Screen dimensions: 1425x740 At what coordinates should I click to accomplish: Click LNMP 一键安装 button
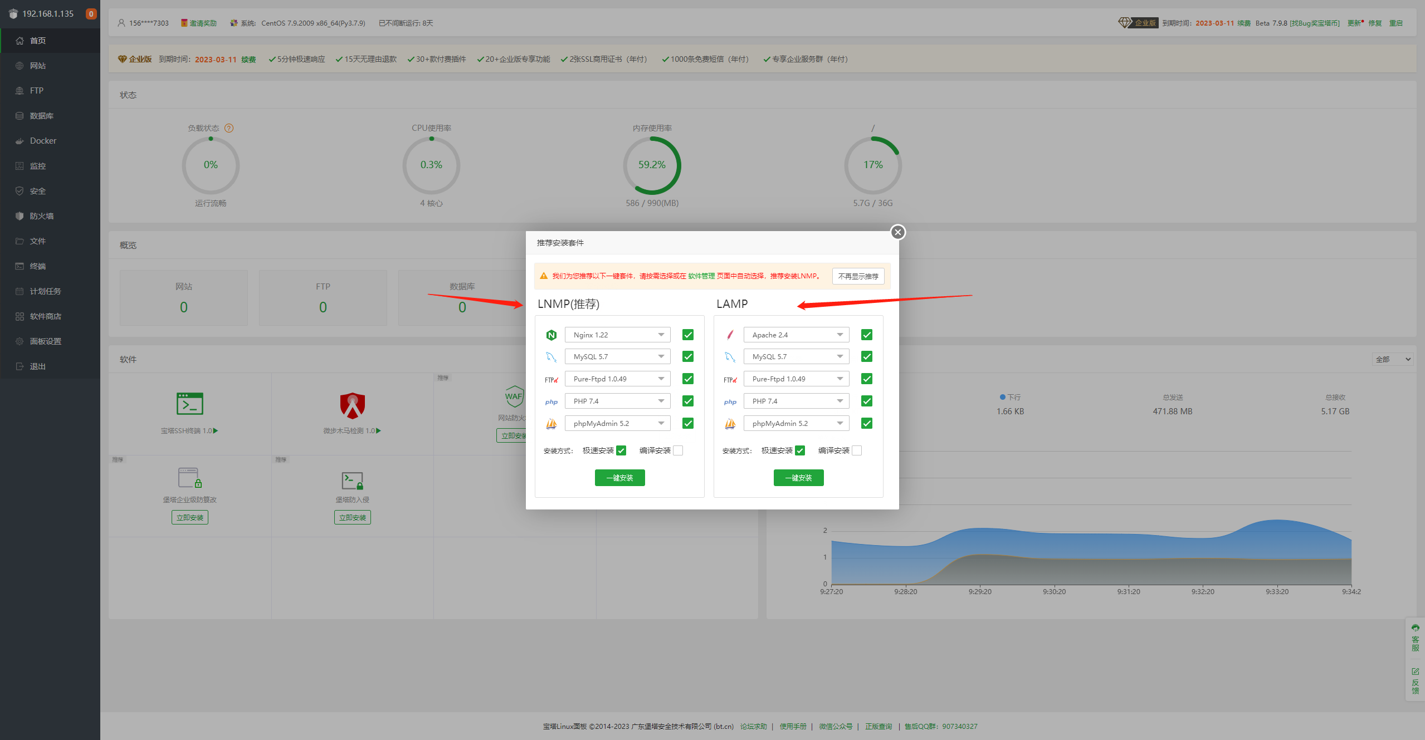click(x=619, y=478)
